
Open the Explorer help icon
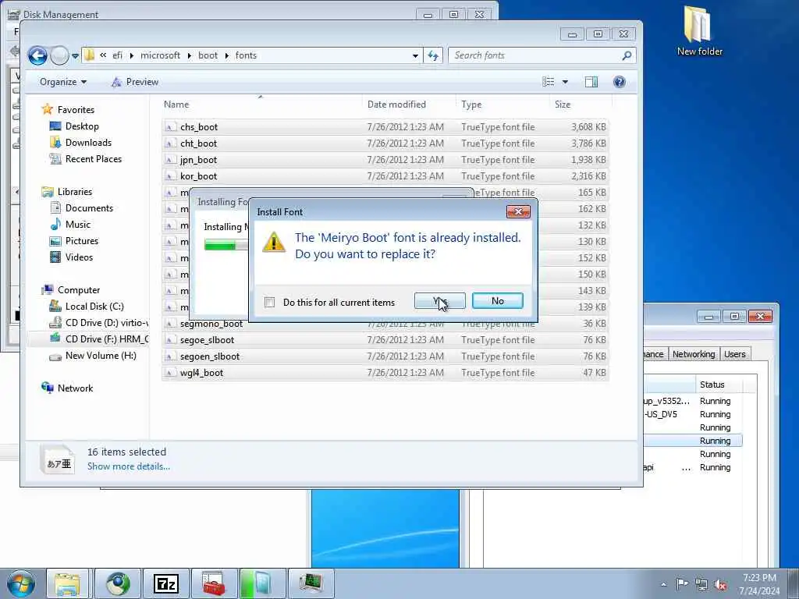[x=619, y=82]
